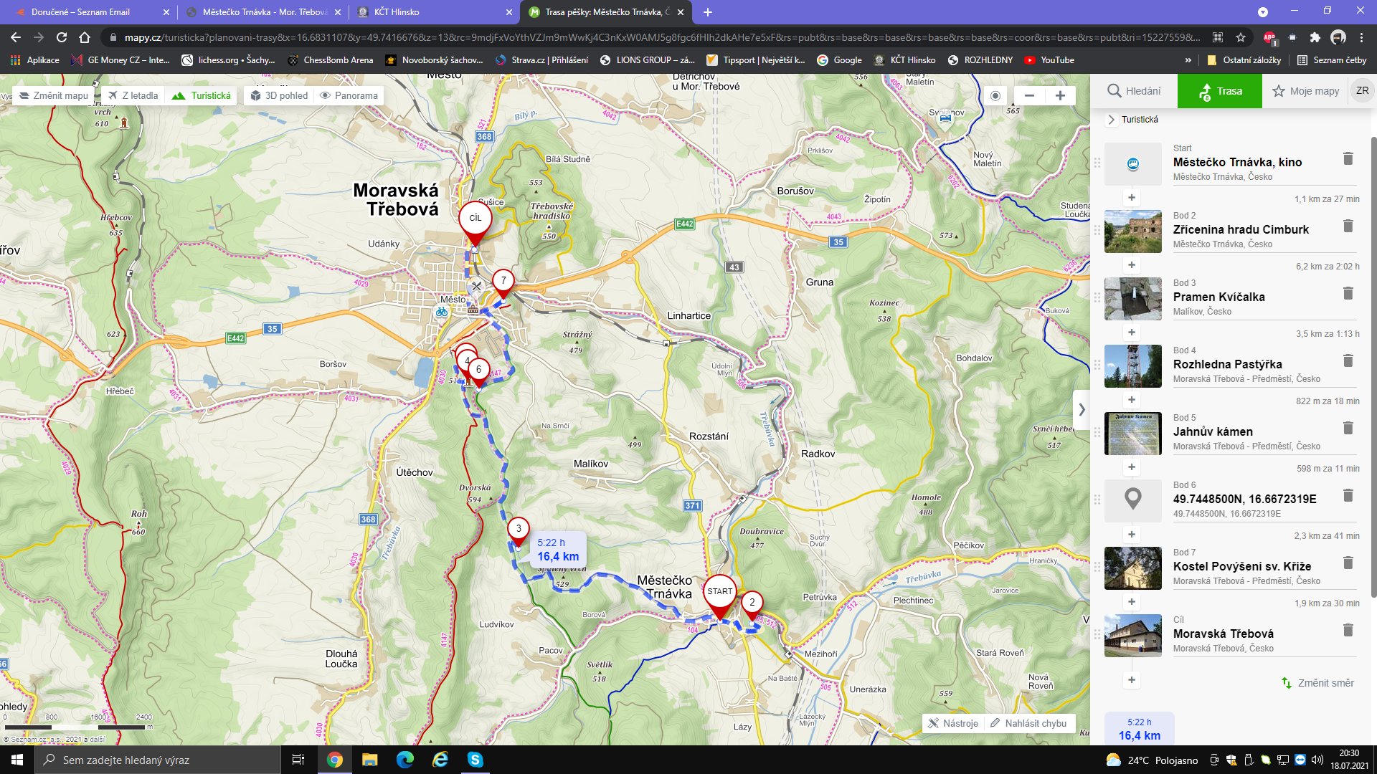Image resolution: width=1377 pixels, height=774 pixels.
Task: Open the Moje mapy tab
Action: pyautogui.click(x=1305, y=91)
